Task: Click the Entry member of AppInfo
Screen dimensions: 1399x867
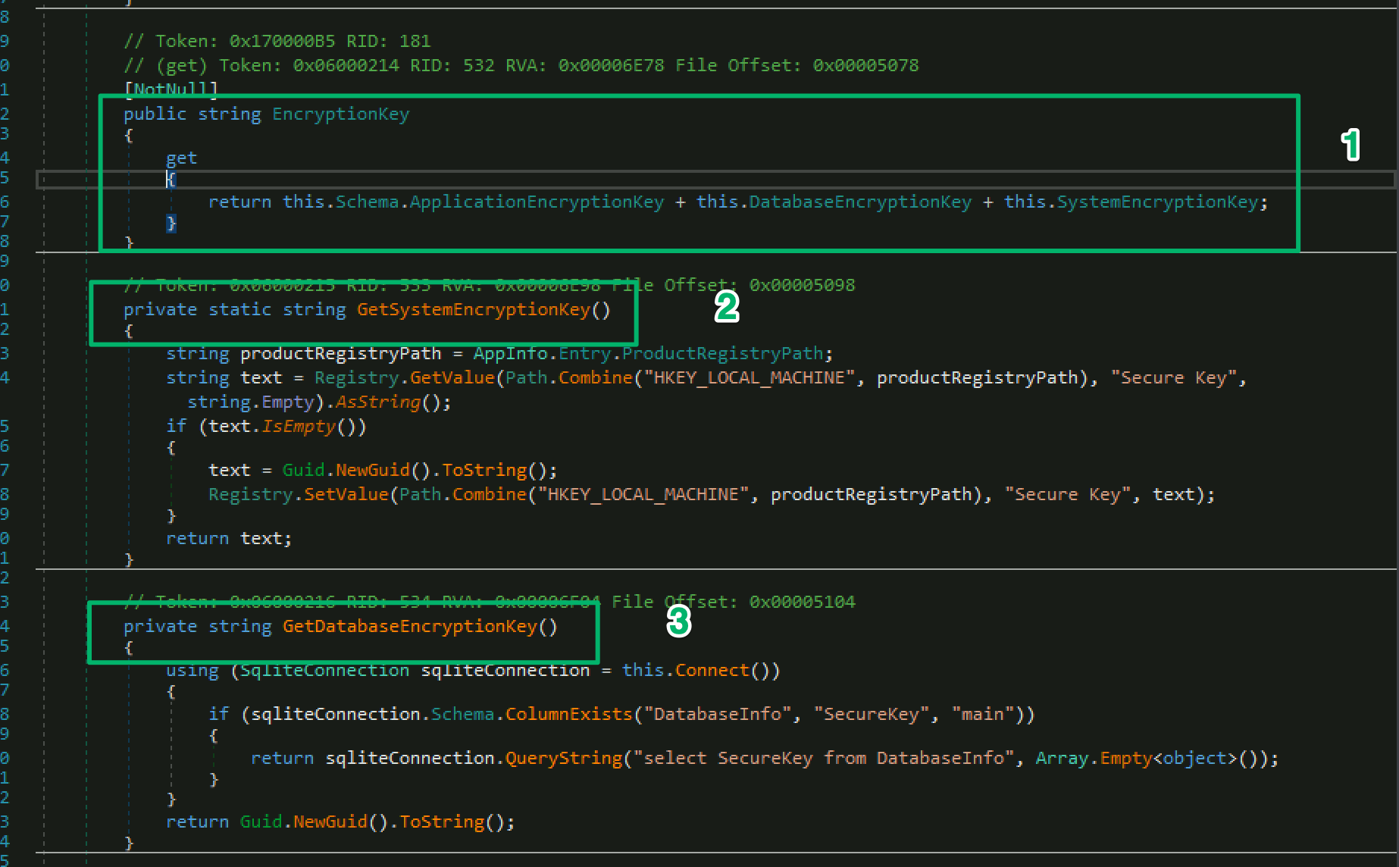Action: (585, 354)
